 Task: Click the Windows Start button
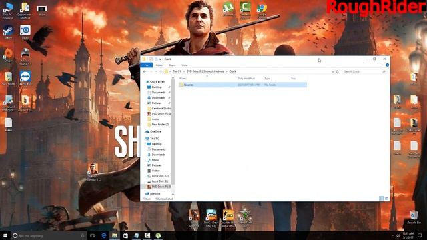[5, 235]
